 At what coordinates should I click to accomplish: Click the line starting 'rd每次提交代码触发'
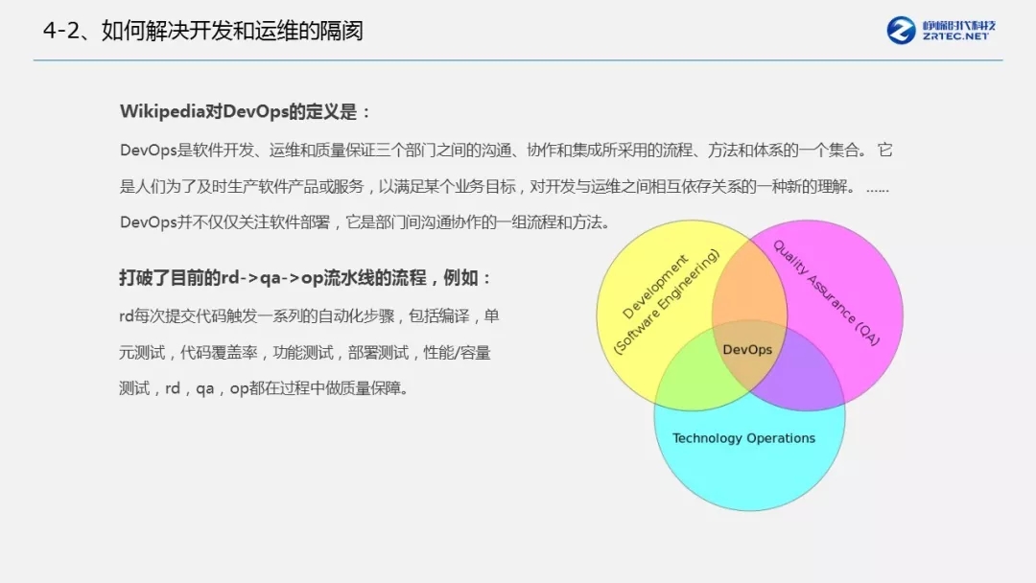click(309, 315)
